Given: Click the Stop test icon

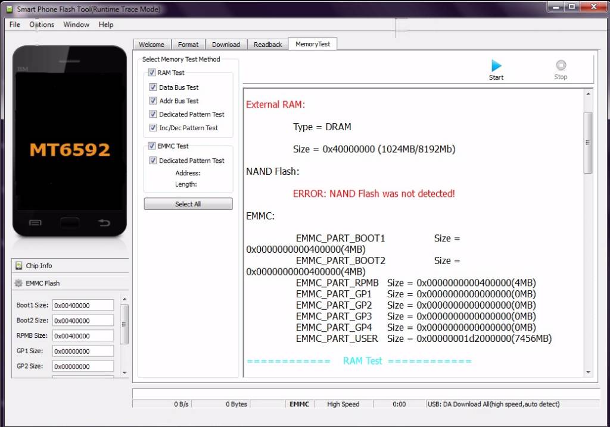Looking at the screenshot, I should coord(561,65).
